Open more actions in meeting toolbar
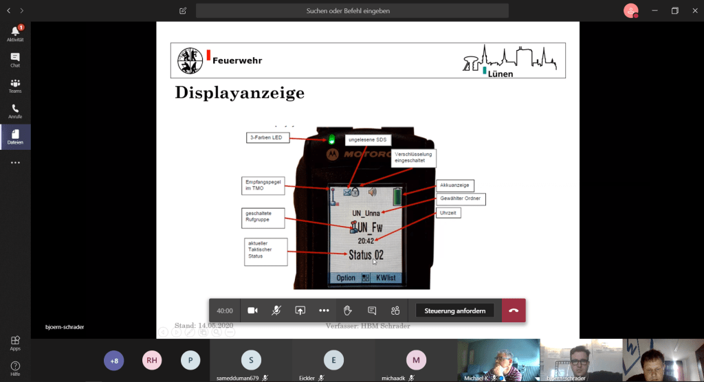The height and width of the screenshot is (382, 704). (x=324, y=311)
